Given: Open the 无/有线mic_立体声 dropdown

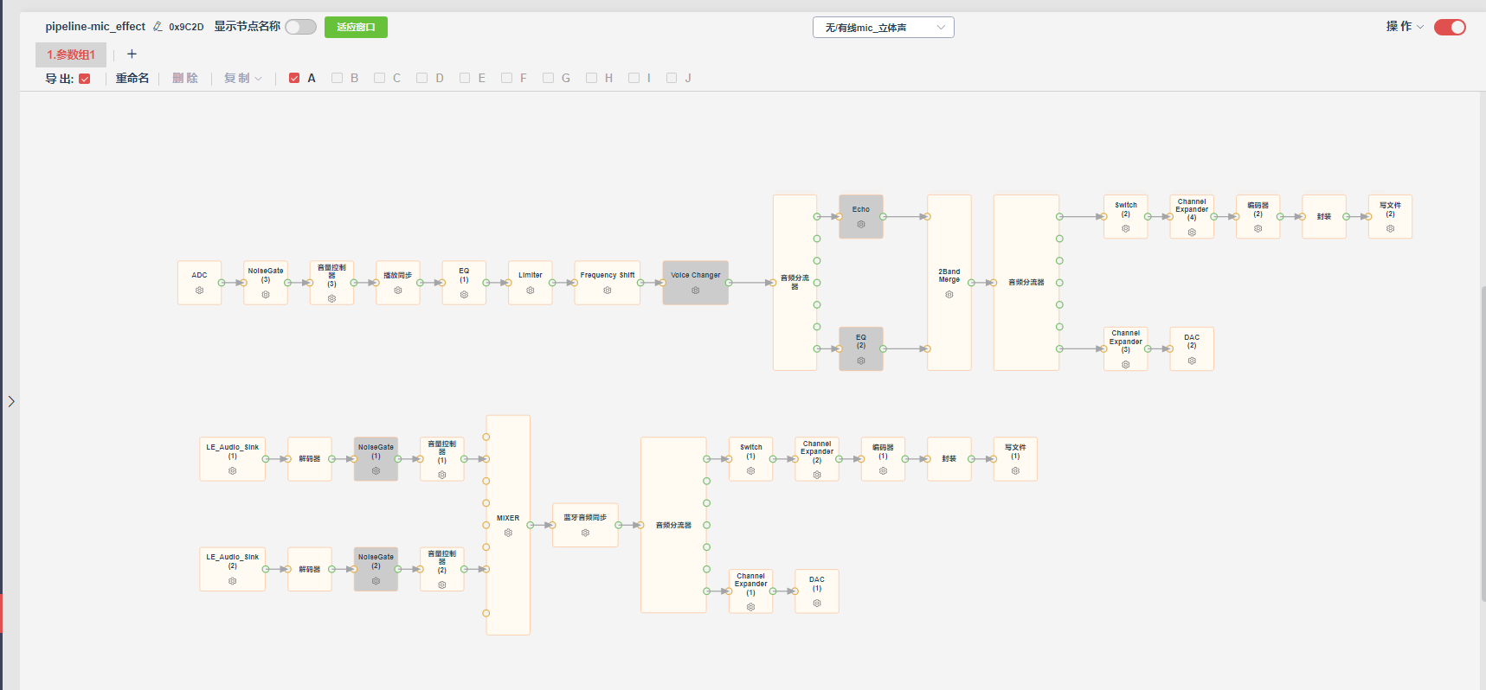Looking at the screenshot, I should pos(884,28).
